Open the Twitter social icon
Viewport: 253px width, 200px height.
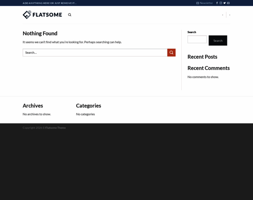point(224,3)
